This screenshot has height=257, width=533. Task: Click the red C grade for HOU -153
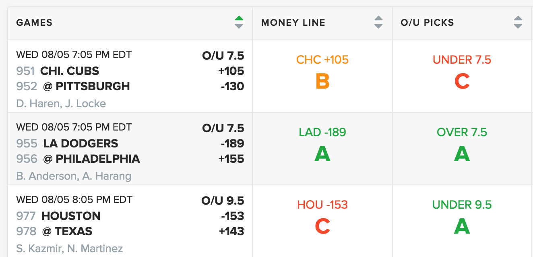click(x=322, y=226)
